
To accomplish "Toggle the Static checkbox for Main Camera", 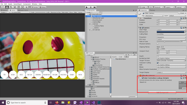I will tap(179, 13).
